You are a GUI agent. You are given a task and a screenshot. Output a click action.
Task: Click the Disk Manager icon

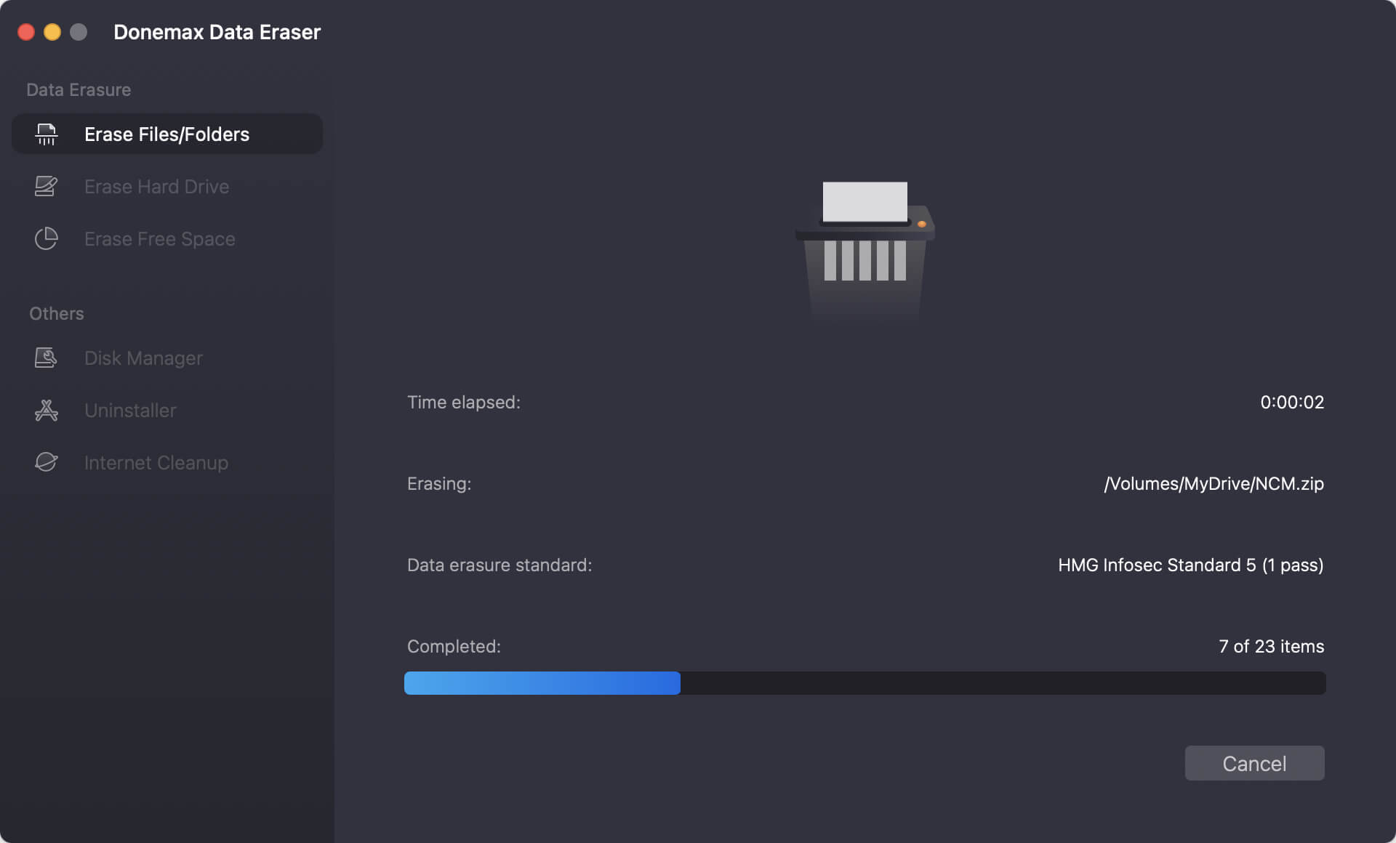47,358
